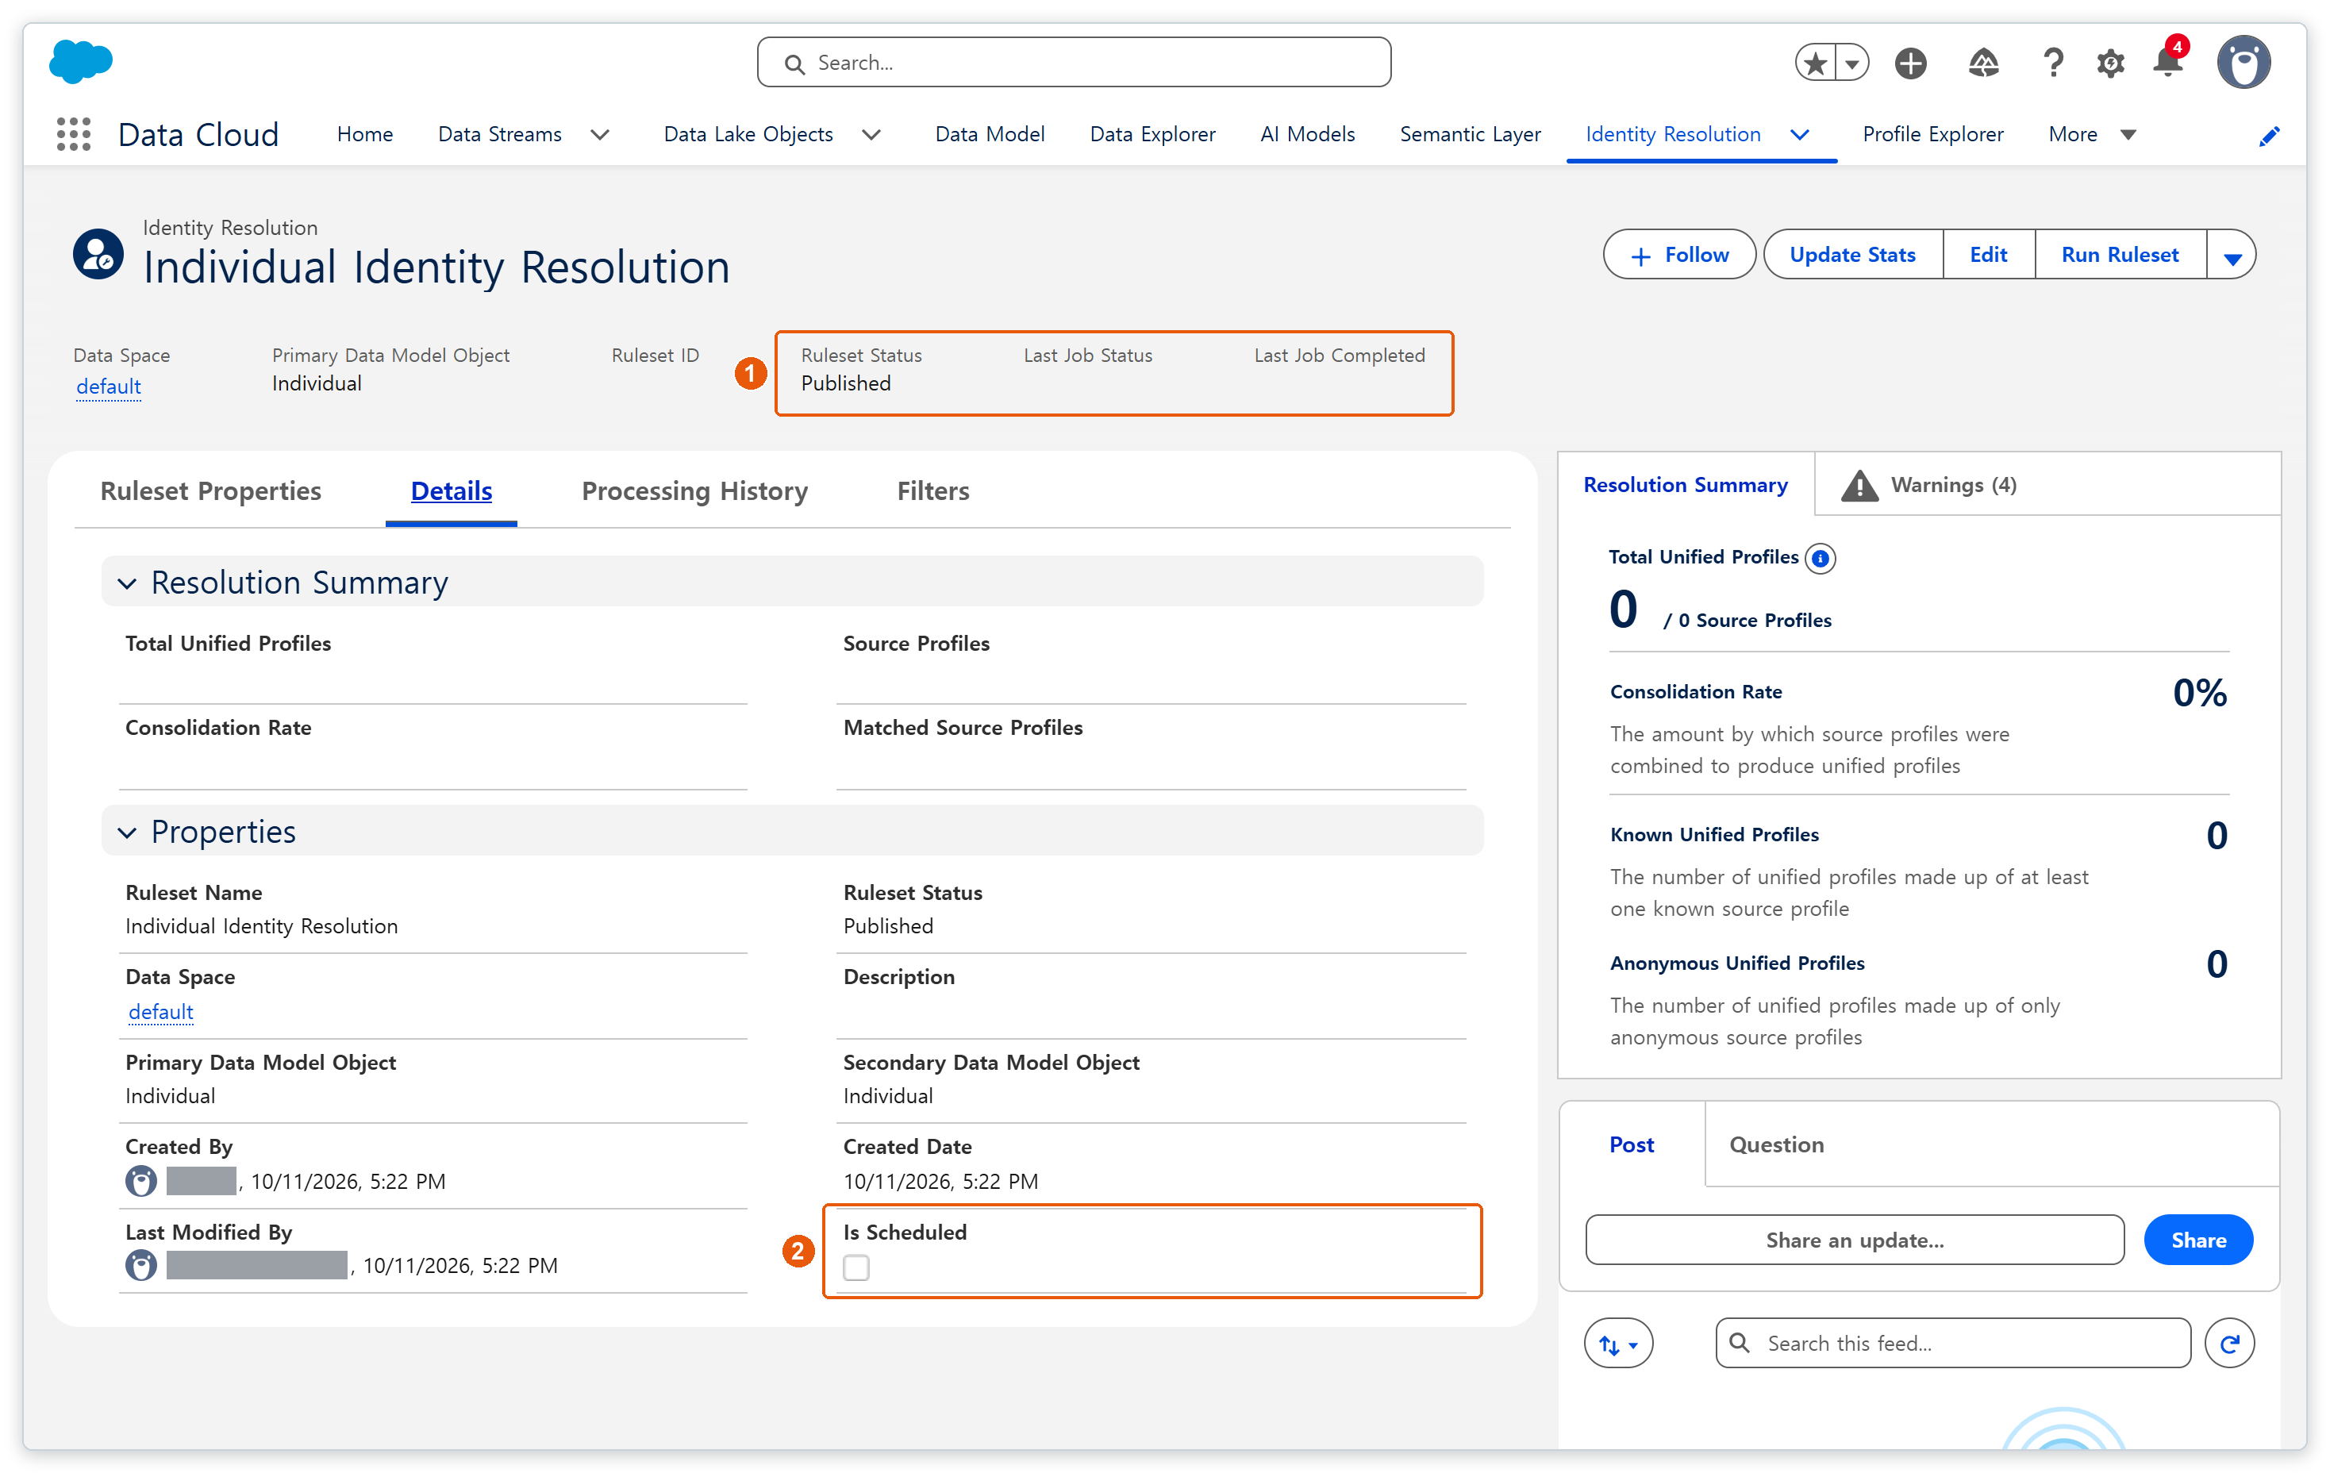Select the Question tab in feed
Screen dimensions: 2330x1473
(1777, 1144)
